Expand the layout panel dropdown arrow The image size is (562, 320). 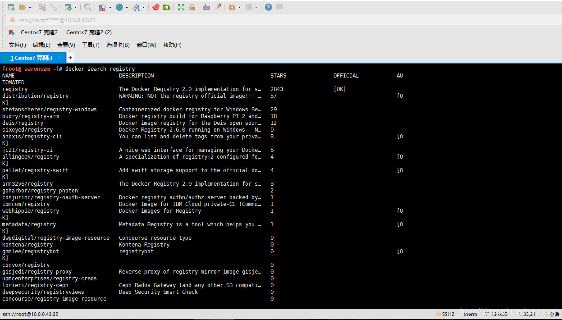click(256, 7)
